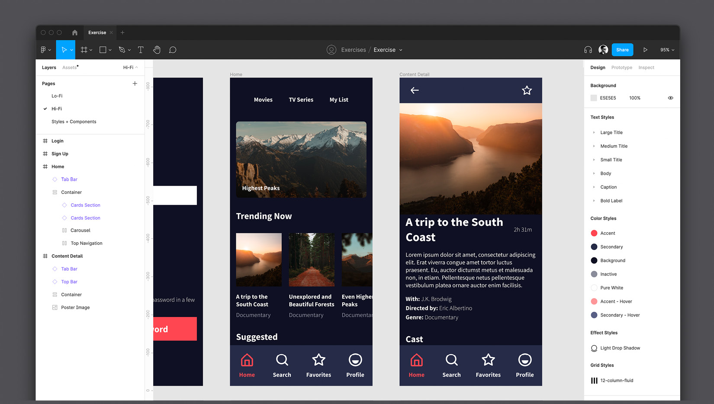
Task: Activate the Hand tool
Action: tap(157, 50)
